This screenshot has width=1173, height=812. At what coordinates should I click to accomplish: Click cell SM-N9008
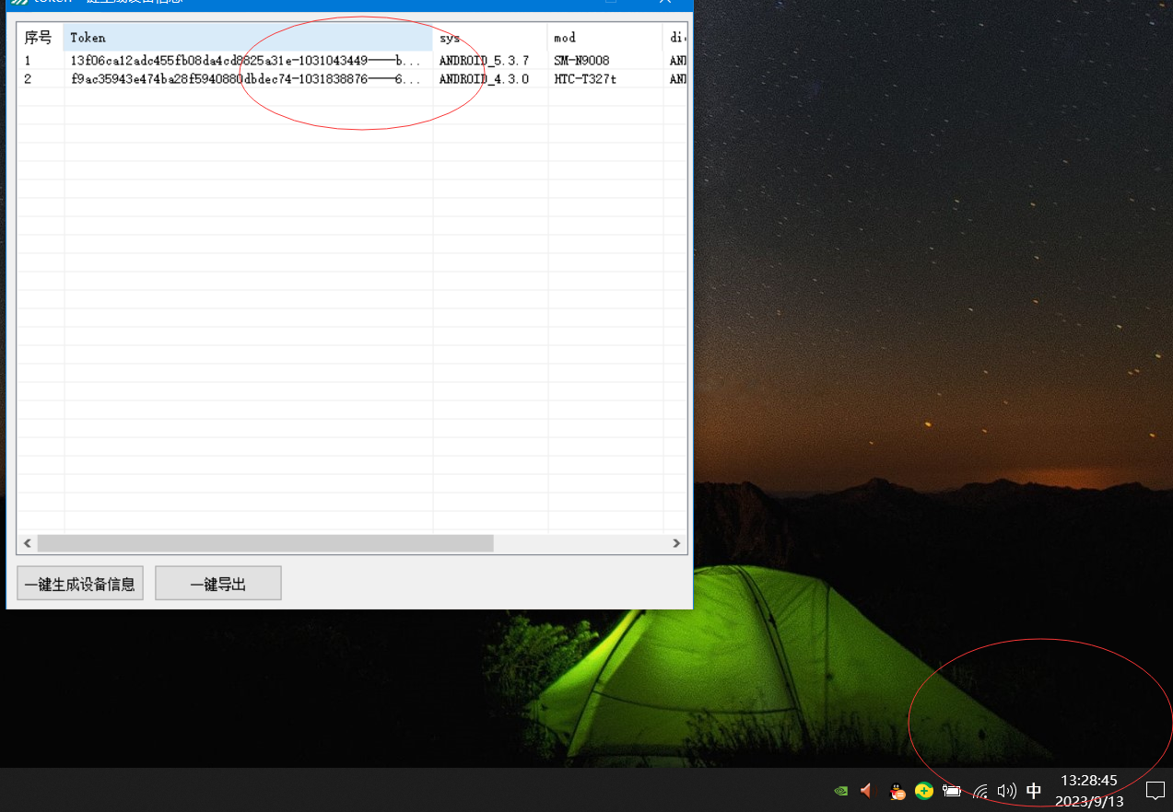coord(605,61)
